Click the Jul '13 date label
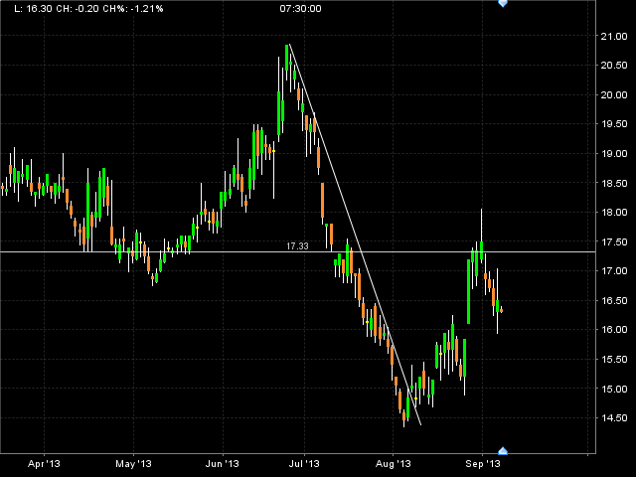 pyautogui.click(x=304, y=464)
